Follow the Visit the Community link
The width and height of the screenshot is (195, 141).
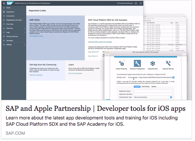click(x=36, y=75)
